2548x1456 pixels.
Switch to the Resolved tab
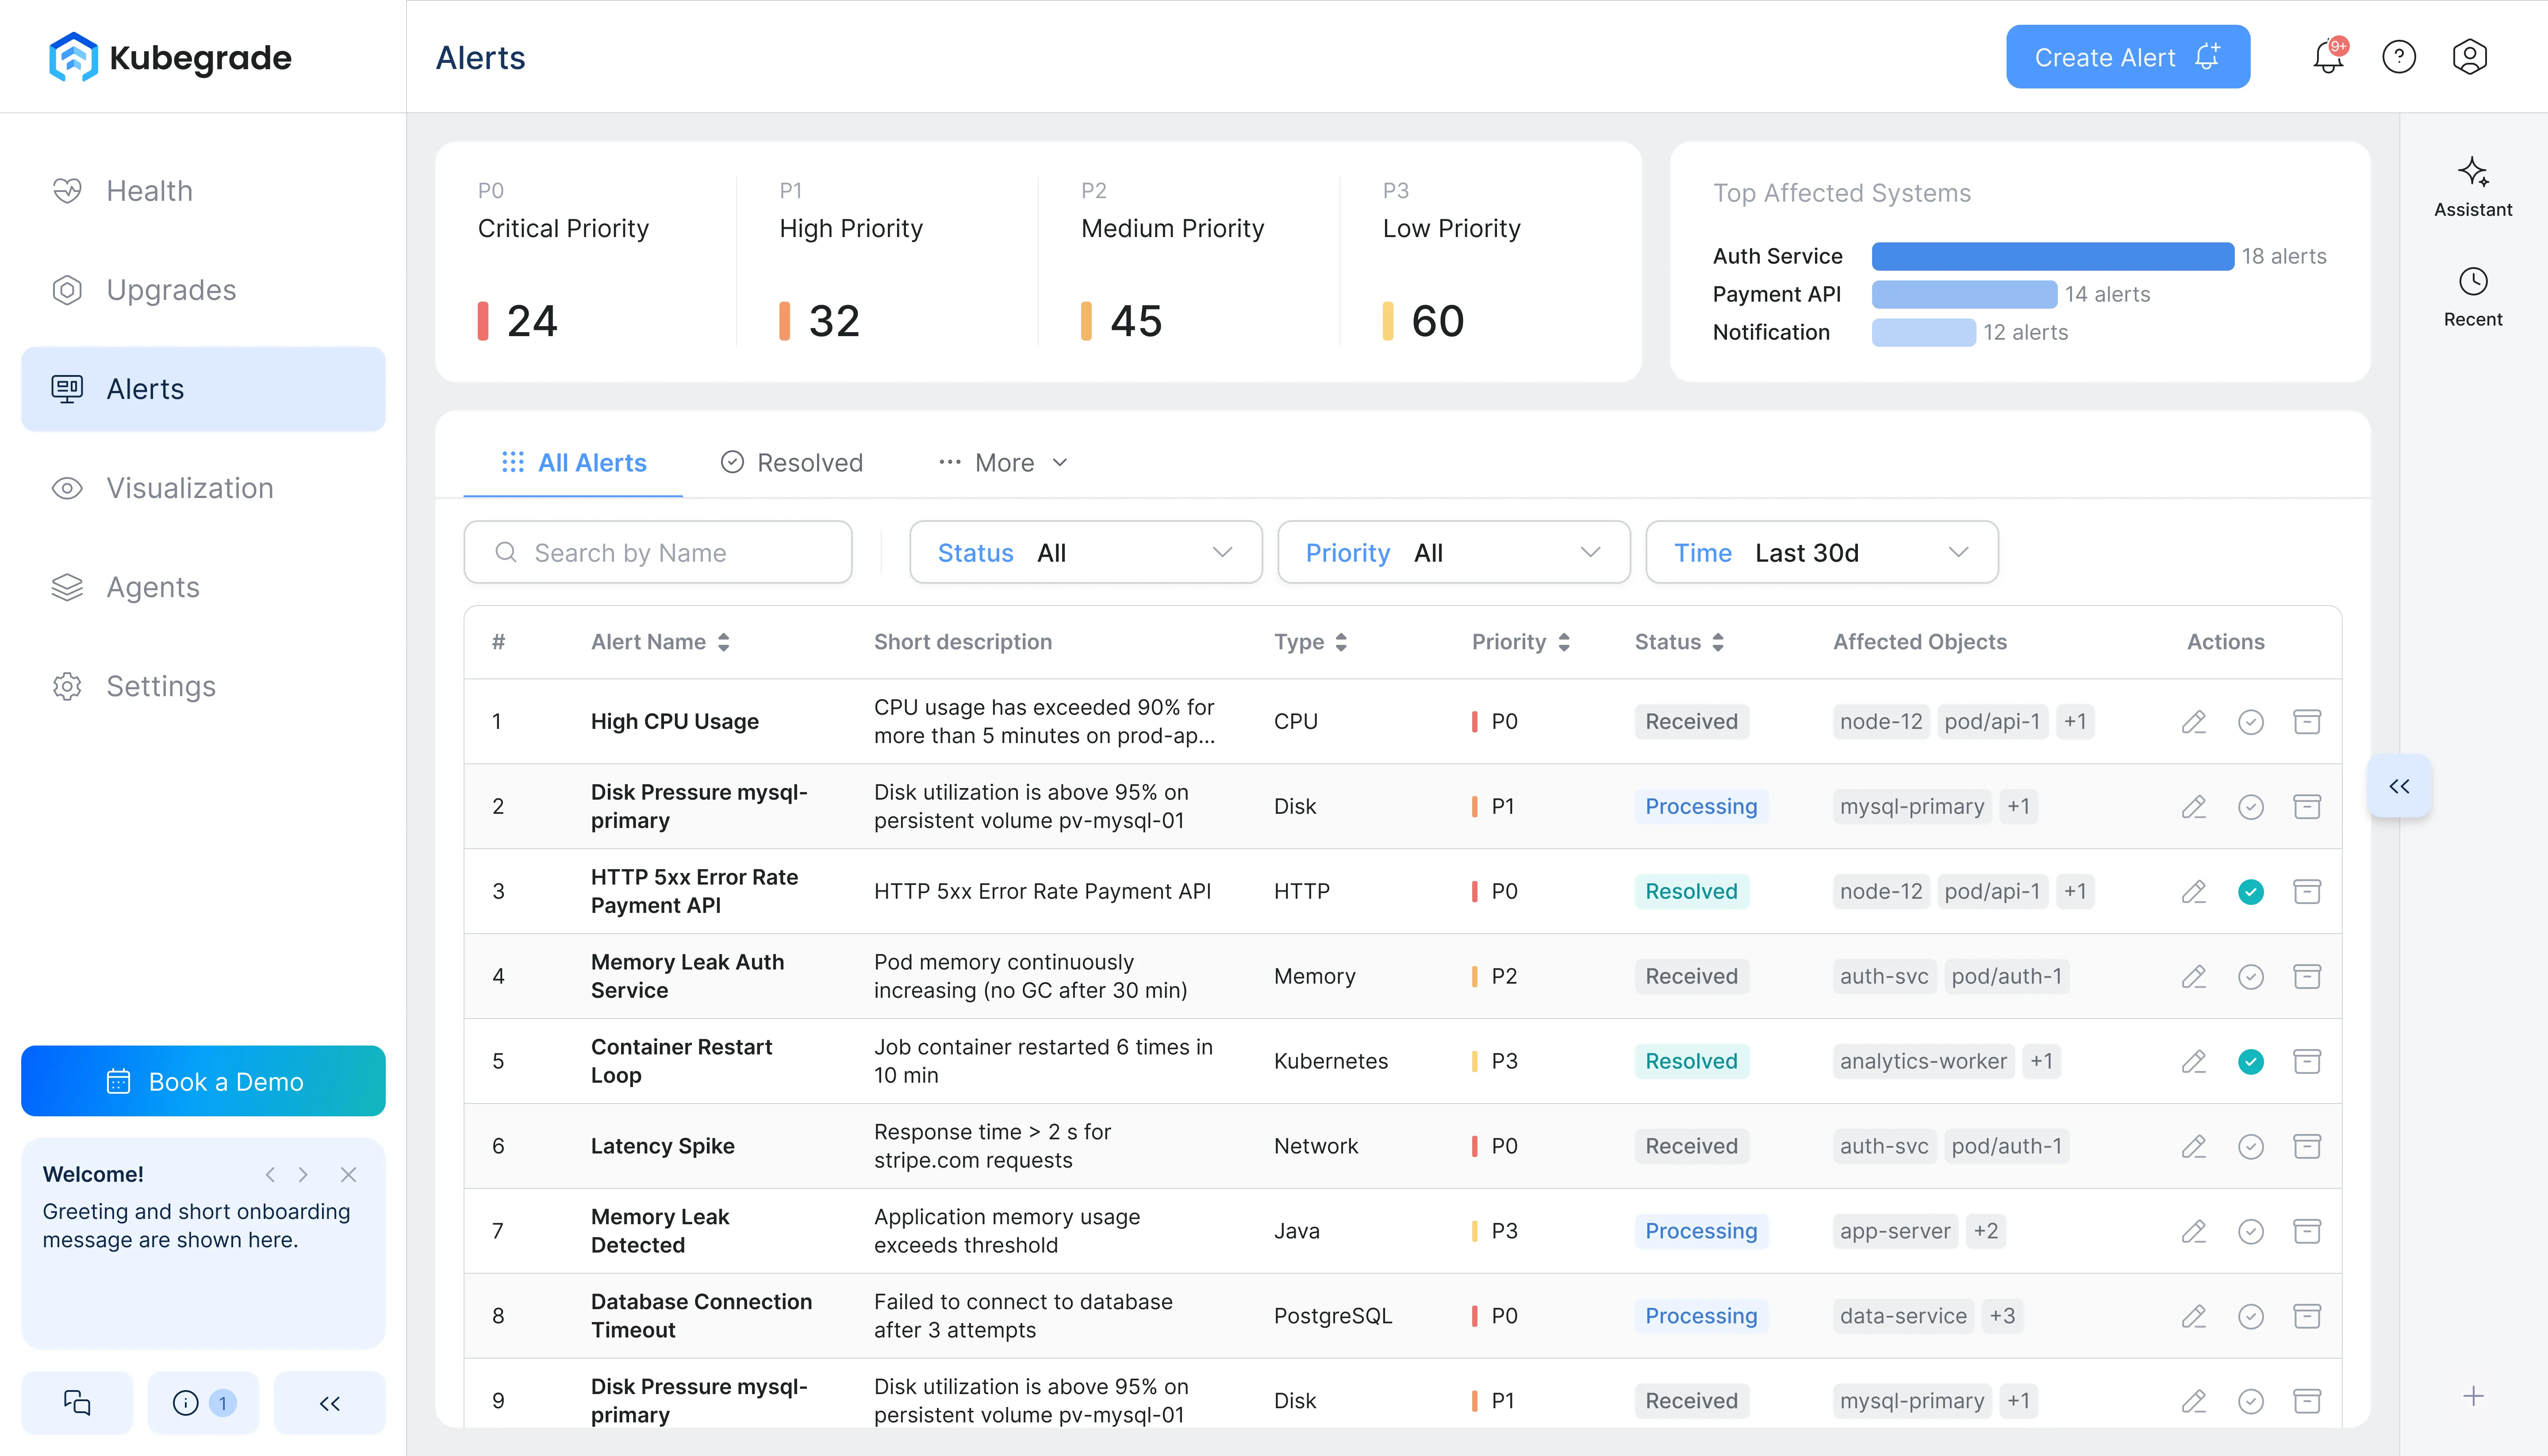(792, 463)
